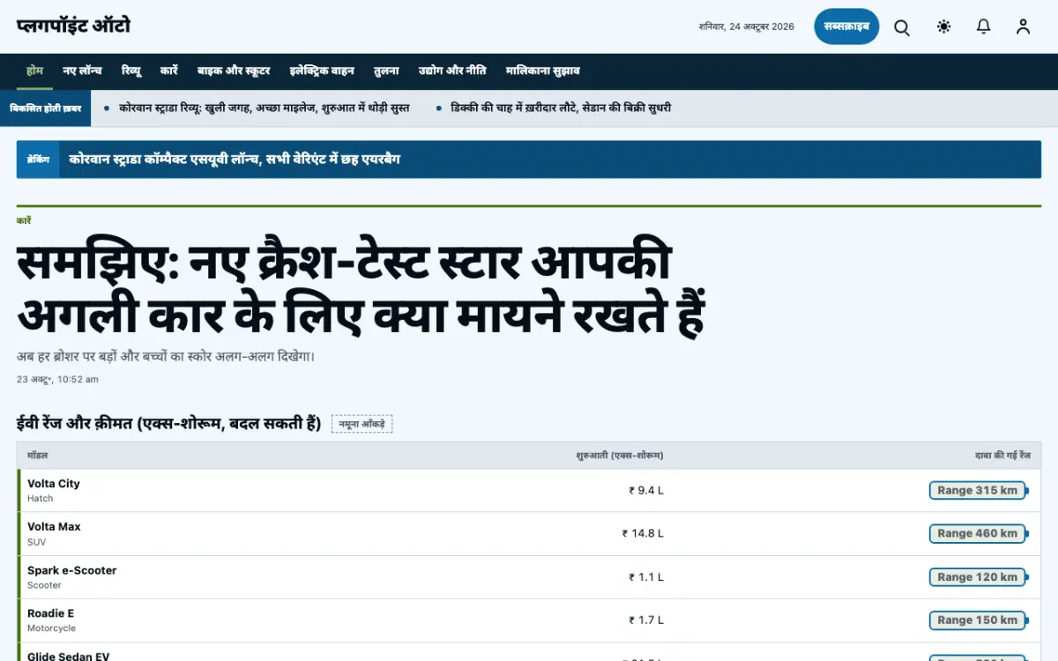Select the Spark e-Scooter model name
This screenshot has width=1058, height=661.
click(x=71, y=570)
